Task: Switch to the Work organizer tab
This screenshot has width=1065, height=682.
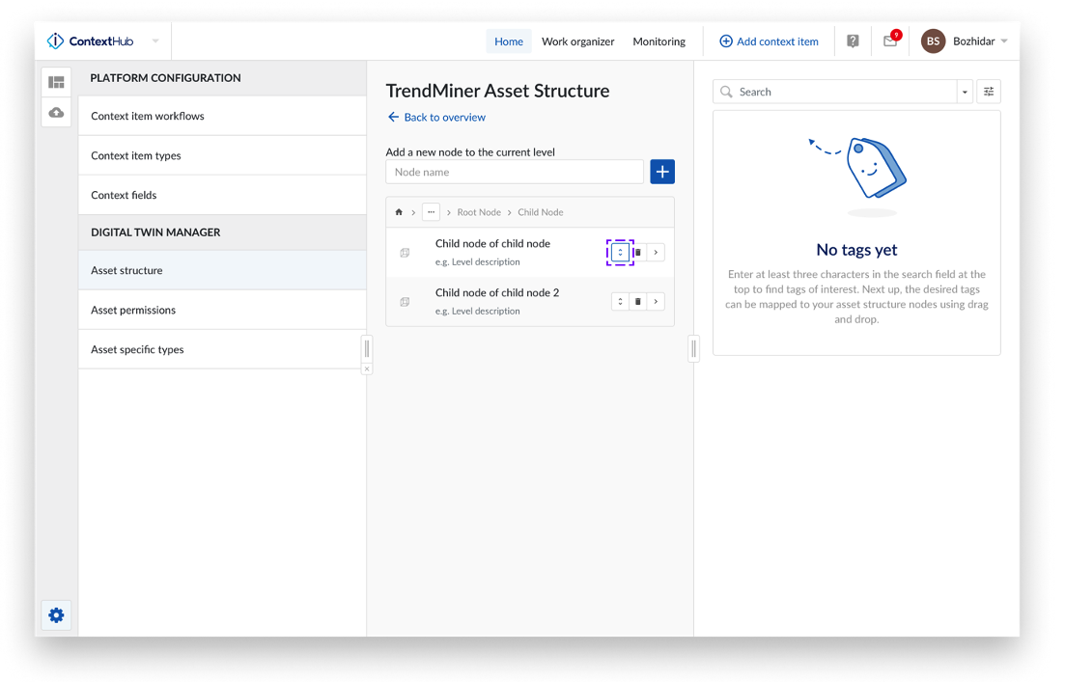Action: pyautogui.click(x=577, y=41)
